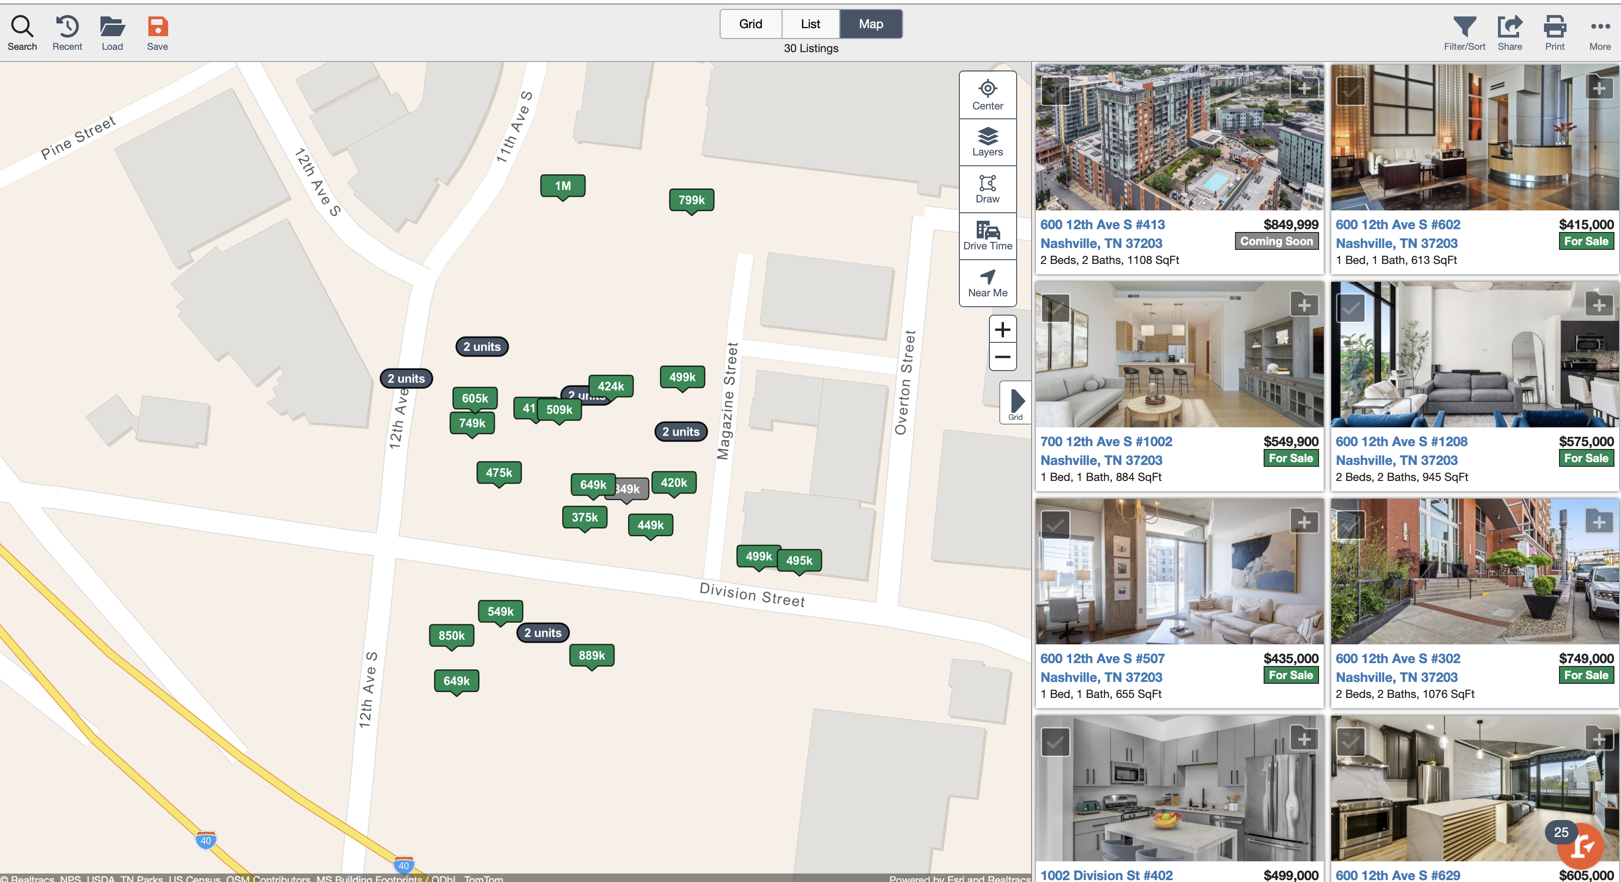Open listing link 600 12th Ave S #507
This screenshot has height=882, width=1621.
tap(1102, 667)
